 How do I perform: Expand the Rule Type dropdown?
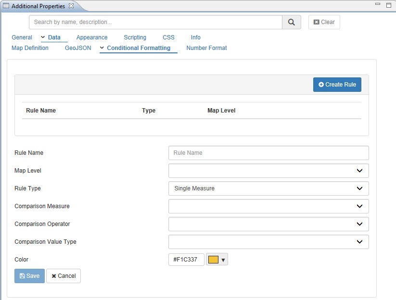pos(268,188)
